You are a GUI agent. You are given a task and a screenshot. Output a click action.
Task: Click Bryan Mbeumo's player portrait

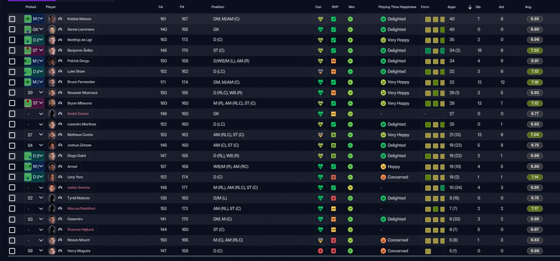click(x=52, y=103)
